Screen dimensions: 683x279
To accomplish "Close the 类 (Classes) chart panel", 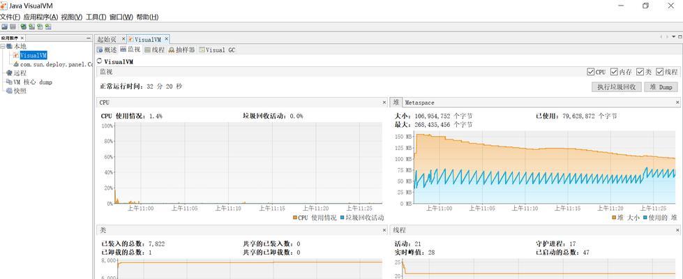I will pyautogui.click(x=384, y=229).
